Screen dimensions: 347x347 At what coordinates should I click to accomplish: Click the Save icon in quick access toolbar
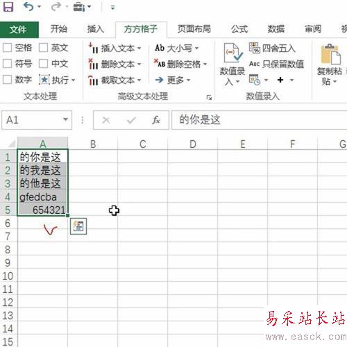(8, 7)
